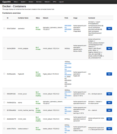Click the immich_postgres container name

coord(23,49)
